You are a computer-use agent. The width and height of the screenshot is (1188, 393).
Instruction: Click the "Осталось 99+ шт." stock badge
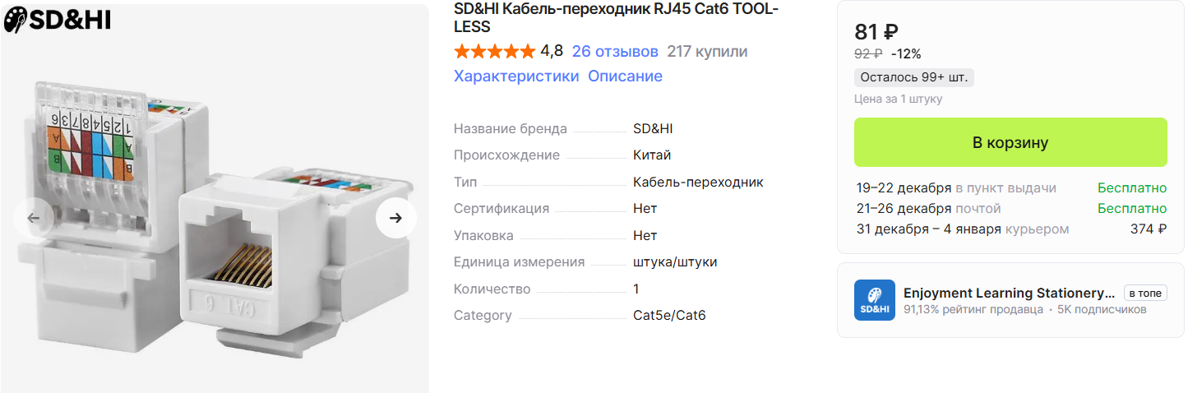(913, 78)
